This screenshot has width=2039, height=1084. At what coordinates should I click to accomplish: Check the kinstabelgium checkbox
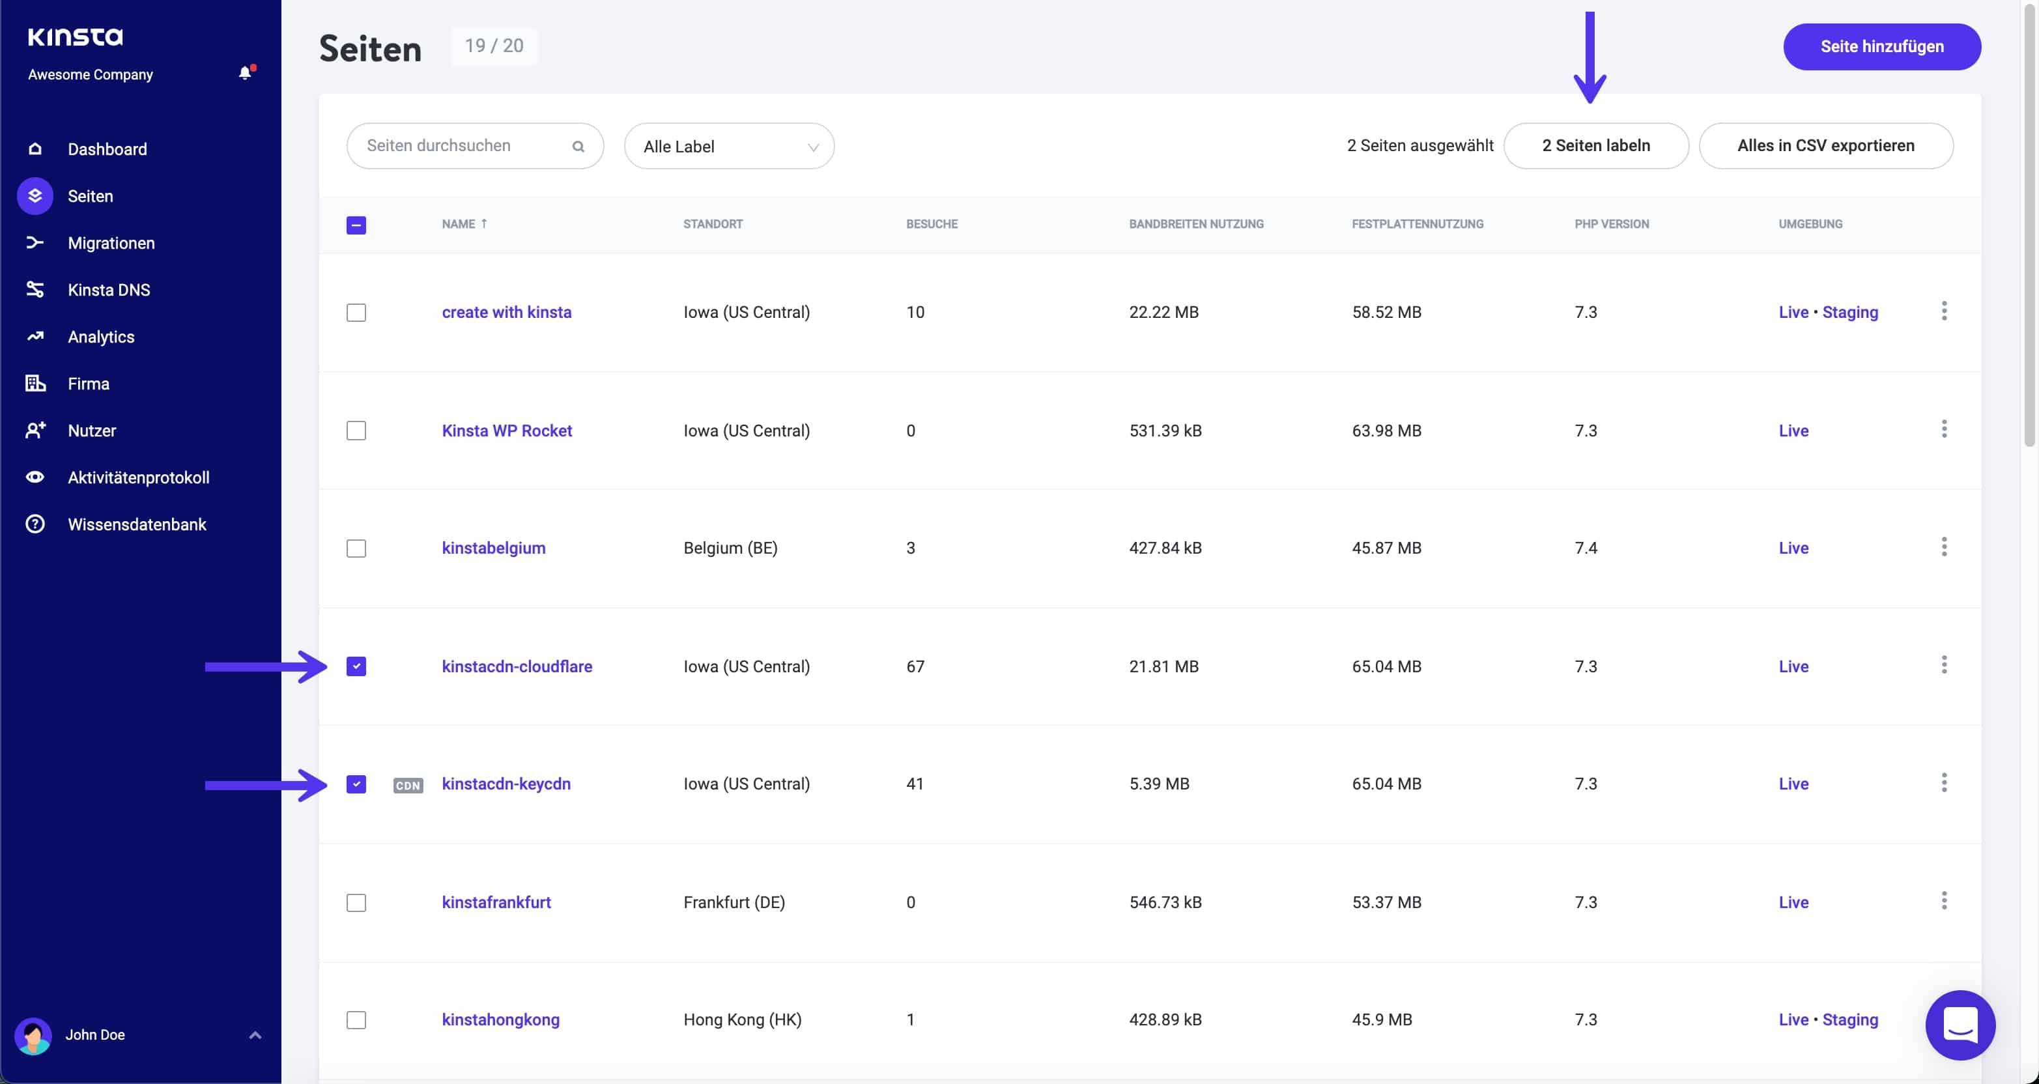[x=356, y=548]
